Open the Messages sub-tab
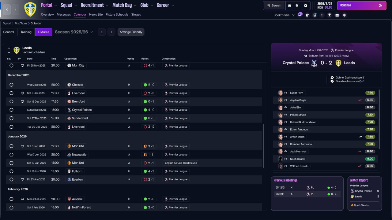 coord(64,14)
